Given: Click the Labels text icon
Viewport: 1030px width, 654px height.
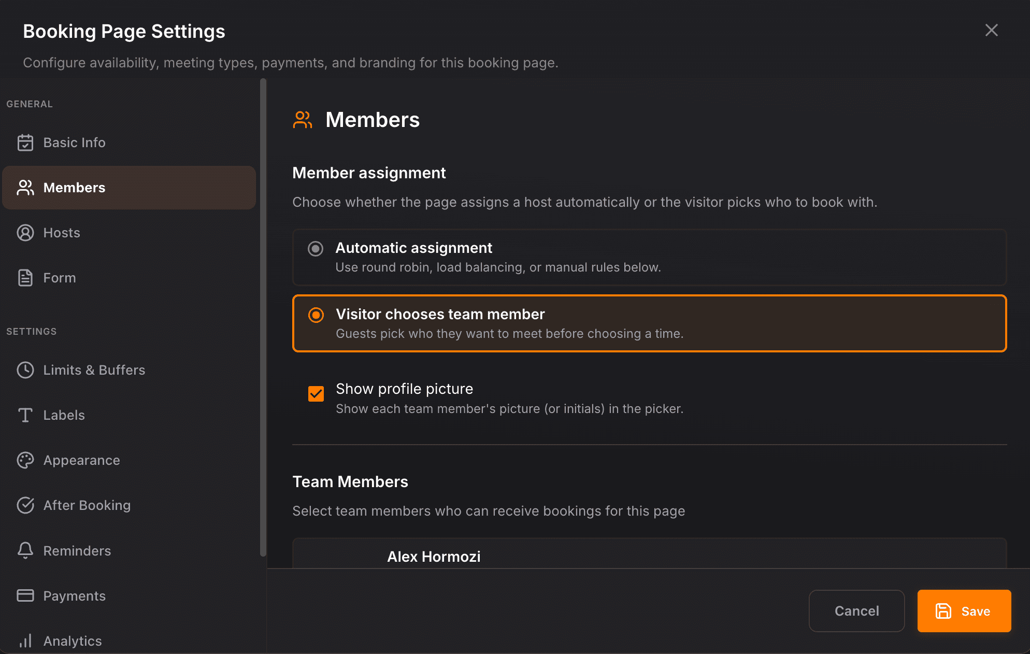Looking at the screenshot, I should click(x=25, y=415).
